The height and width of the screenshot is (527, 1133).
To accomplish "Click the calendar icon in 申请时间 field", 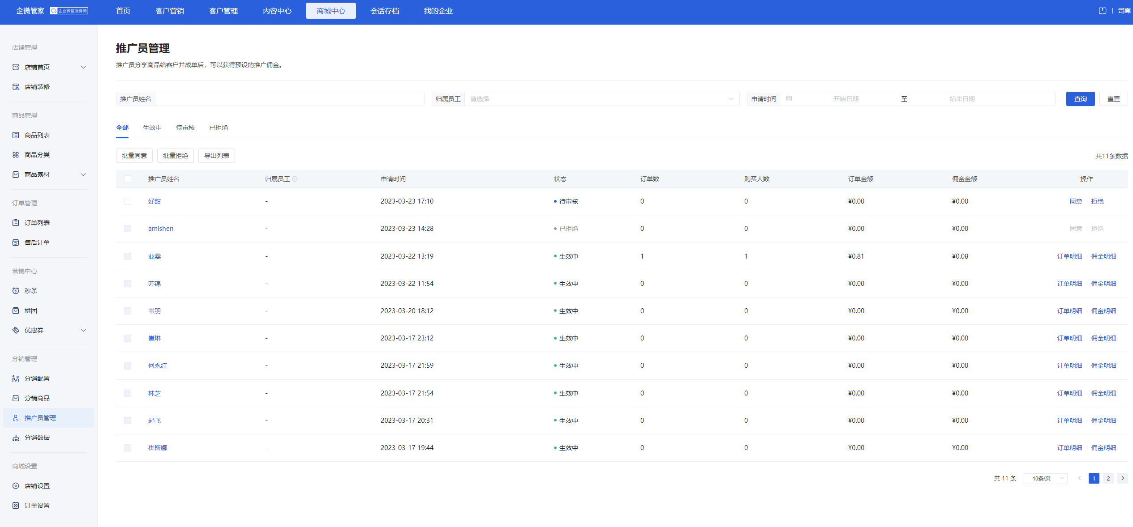I will coord(789,98).
